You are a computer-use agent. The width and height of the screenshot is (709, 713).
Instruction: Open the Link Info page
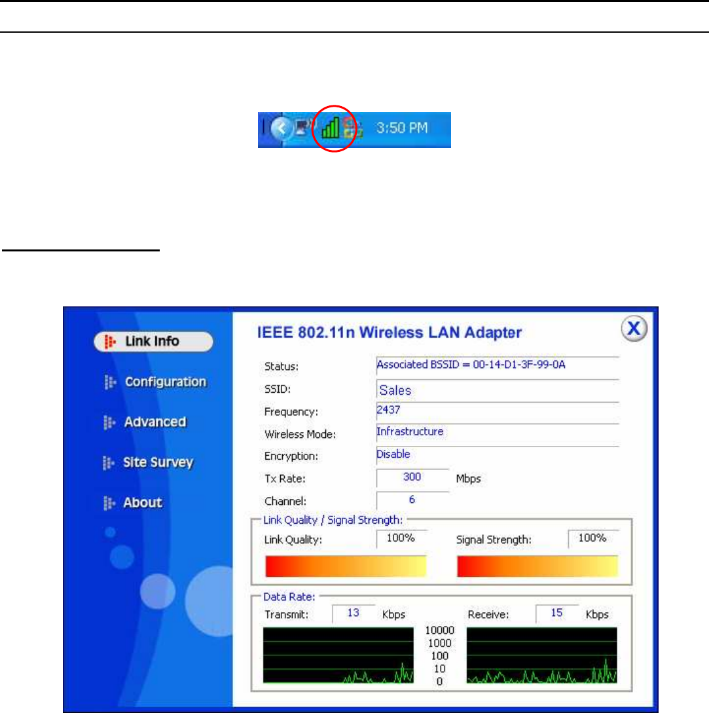[x=153, y=341]
